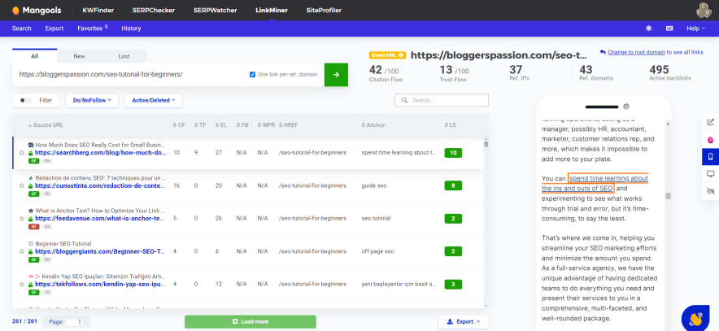
Task: Click Change to root domain link
Action: (x=637, y=52)
